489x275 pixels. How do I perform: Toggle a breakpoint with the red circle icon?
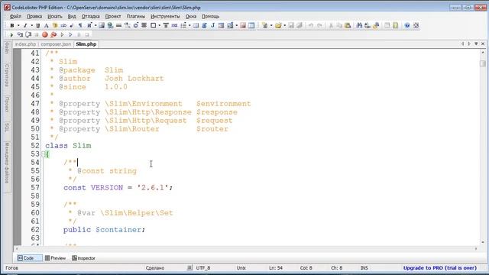point(44,34)
